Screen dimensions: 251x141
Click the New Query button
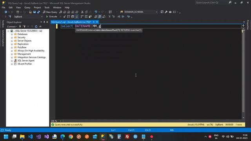coord(50,12)
